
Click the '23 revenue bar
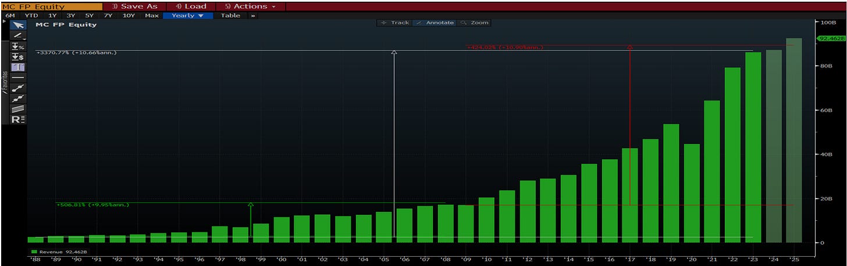[753, 148]
